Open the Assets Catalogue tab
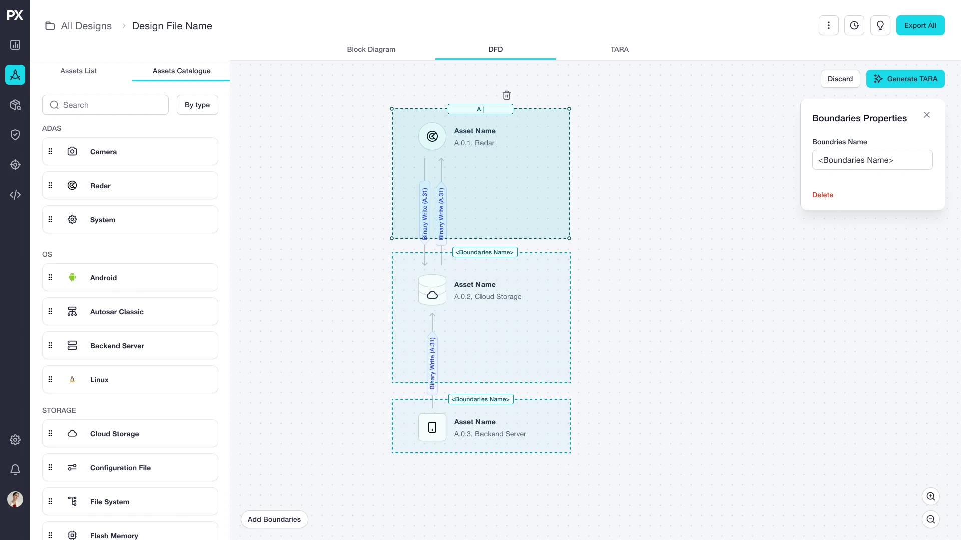961x540 pixels. pos(181,71)
